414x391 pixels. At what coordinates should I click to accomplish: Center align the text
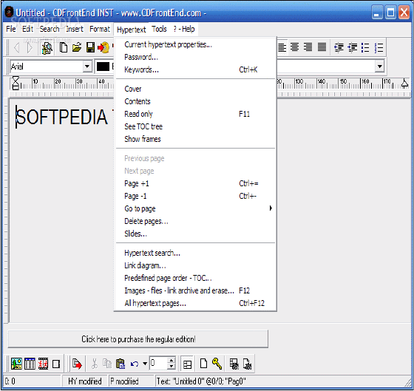pos(294,47)
